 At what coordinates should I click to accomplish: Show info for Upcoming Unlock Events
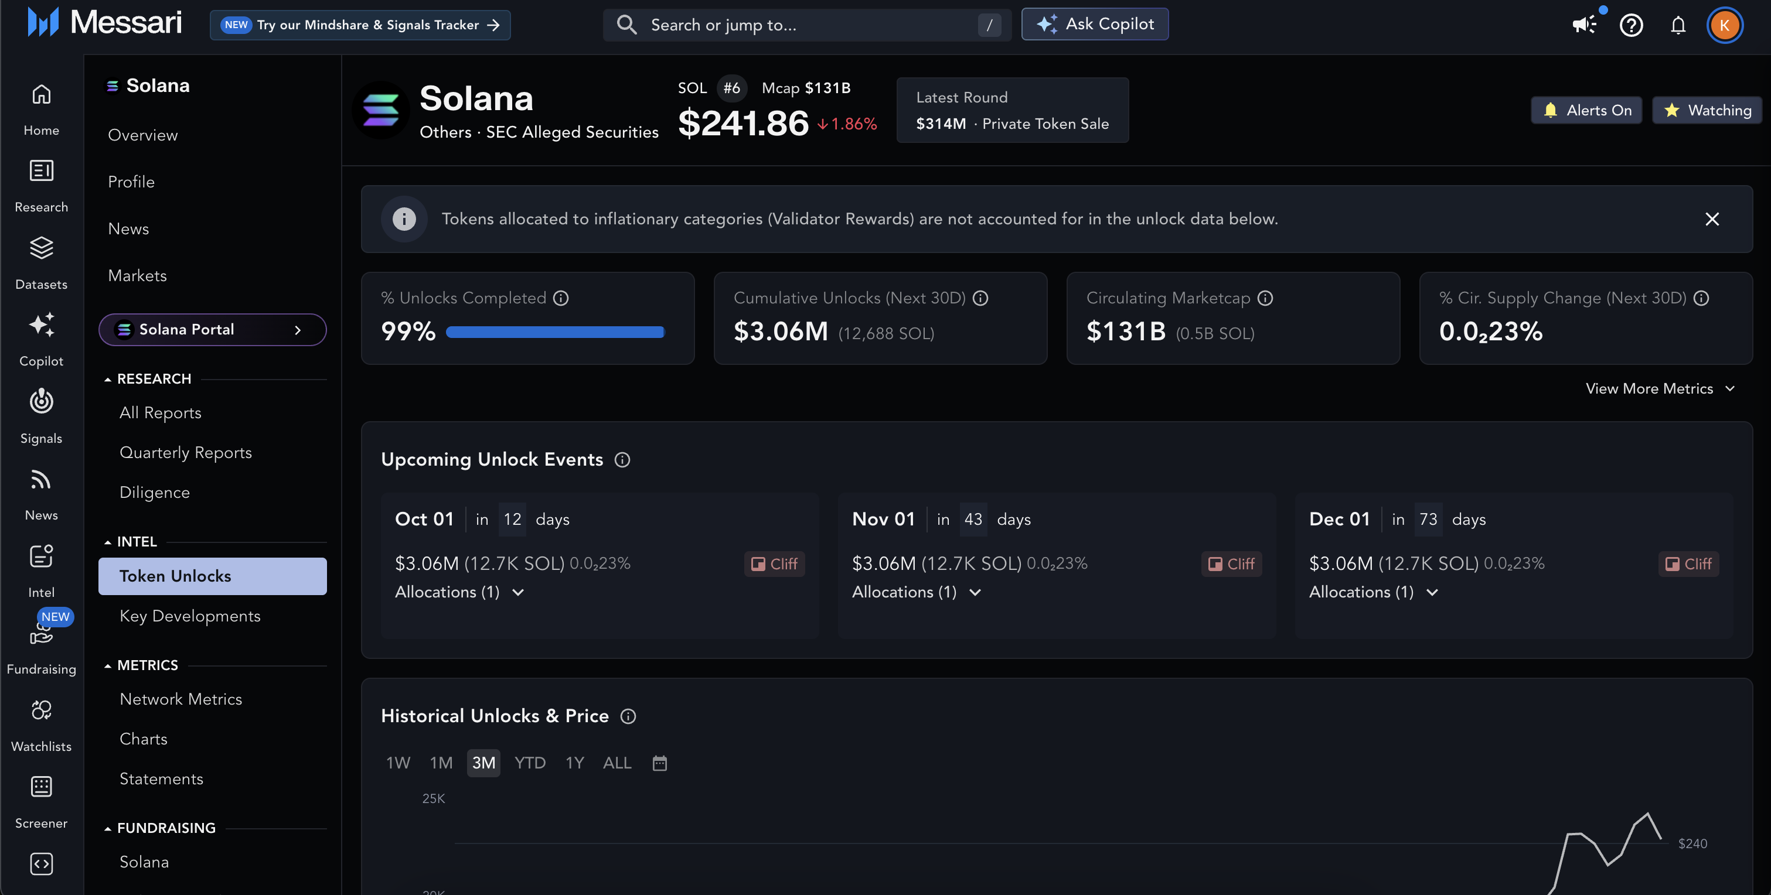click(x=622, y=460)
